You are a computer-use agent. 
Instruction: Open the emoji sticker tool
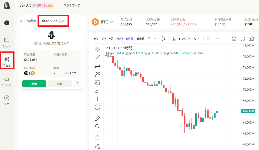(x=97, y=107)
